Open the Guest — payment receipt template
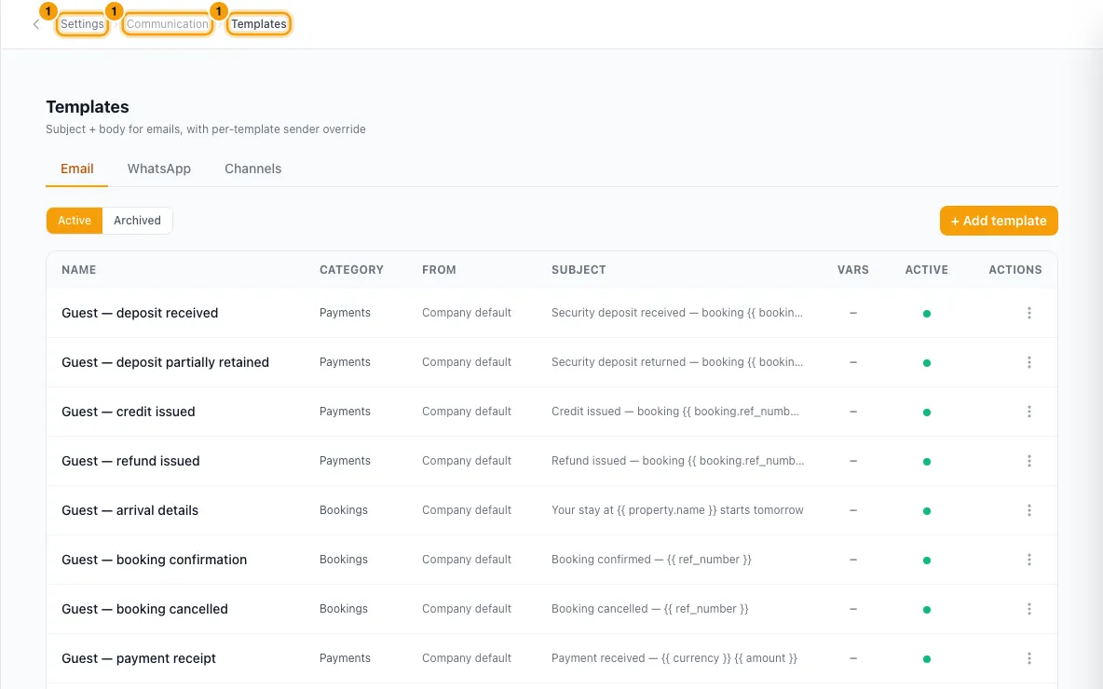 [x=139, y=658]
